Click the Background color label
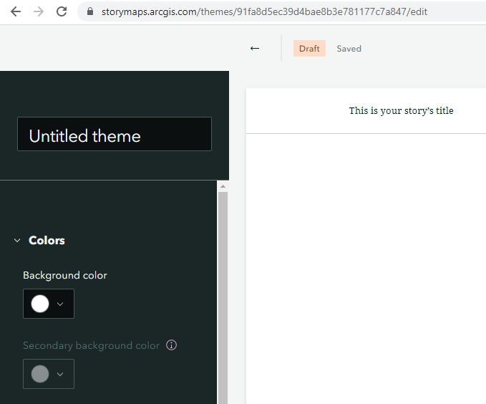486x404 pixels. tap(65, 275)
